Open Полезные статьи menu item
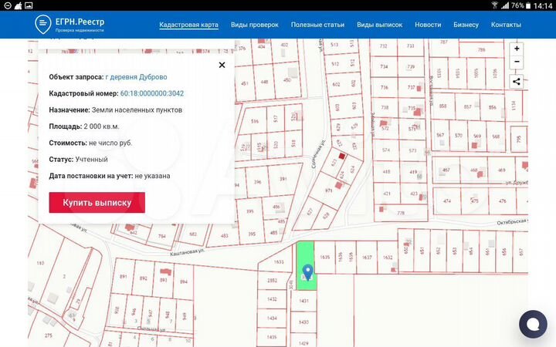The height and width of the screenshot is (347, 556). 317,25
